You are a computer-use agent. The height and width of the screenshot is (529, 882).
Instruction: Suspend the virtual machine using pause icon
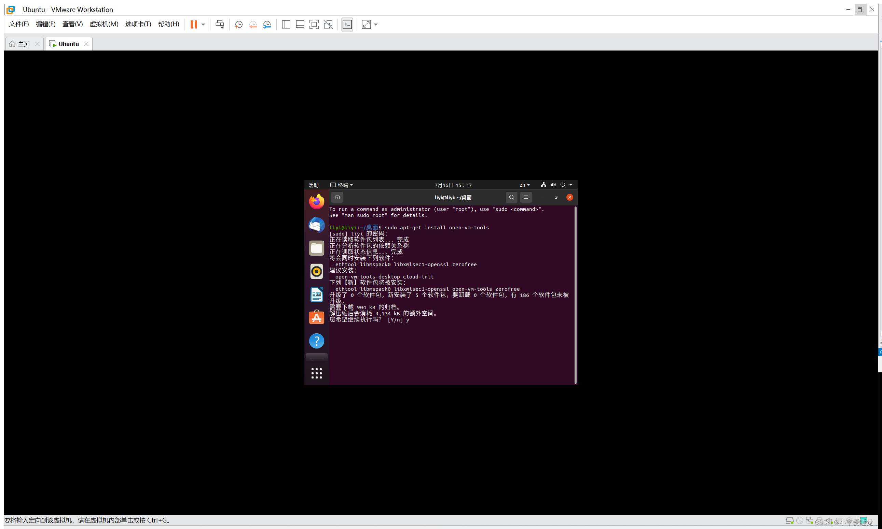coord(194,24)
